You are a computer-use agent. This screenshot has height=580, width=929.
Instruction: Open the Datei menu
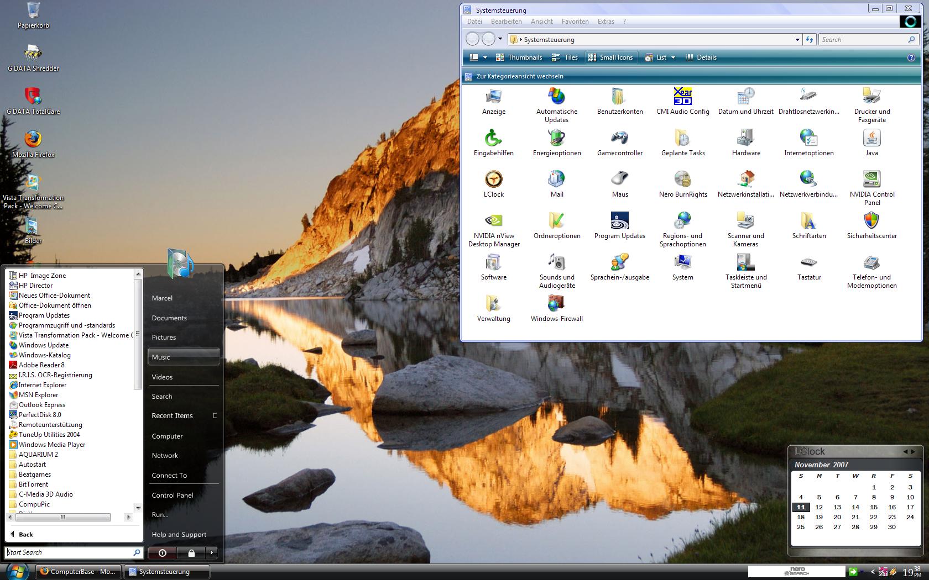[474, 22]
